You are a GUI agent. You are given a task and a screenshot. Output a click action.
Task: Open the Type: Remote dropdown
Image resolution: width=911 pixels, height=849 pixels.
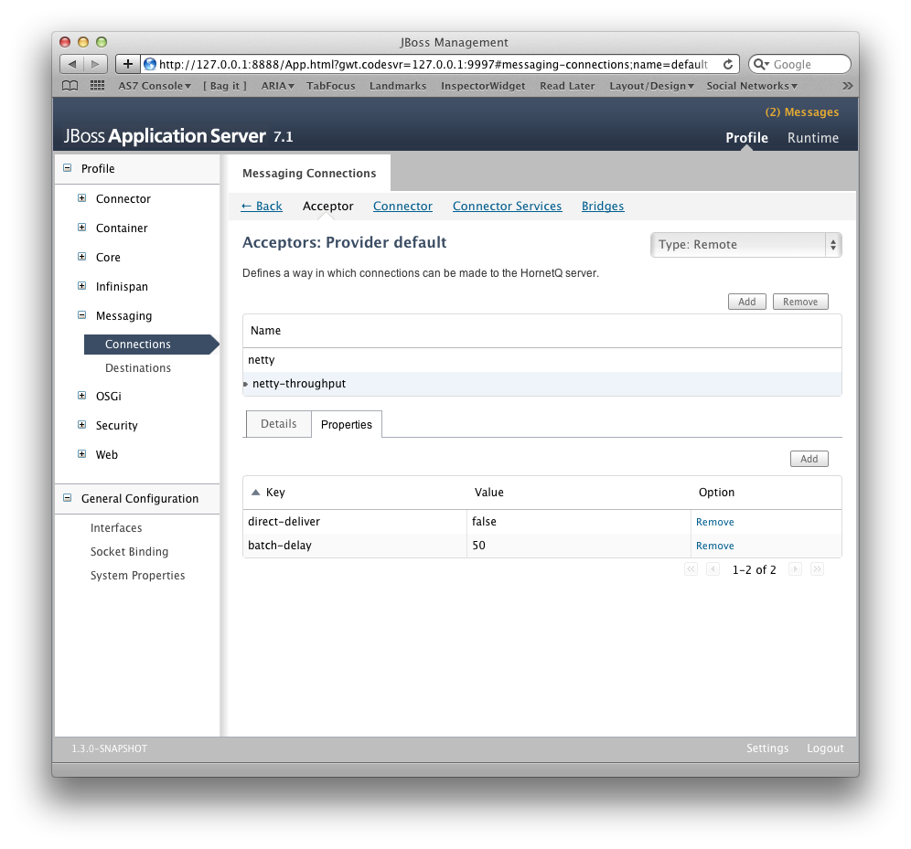[746, 245]
